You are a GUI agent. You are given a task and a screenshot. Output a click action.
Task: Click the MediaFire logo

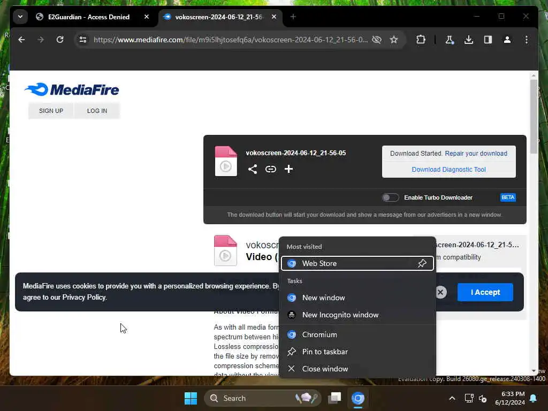[72, 89]
